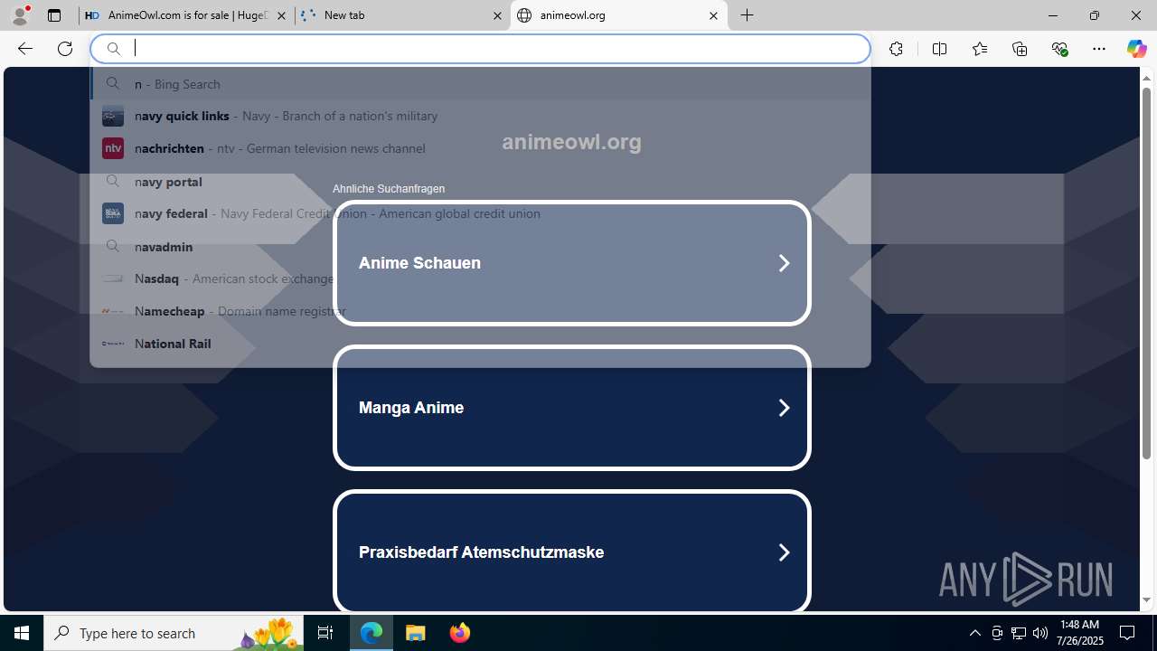Open Microsoft Edge taskbar icon
Image resolution: width=1157 pixels, height=651 pixels.
pyautogui.click(x=372, y=633)
